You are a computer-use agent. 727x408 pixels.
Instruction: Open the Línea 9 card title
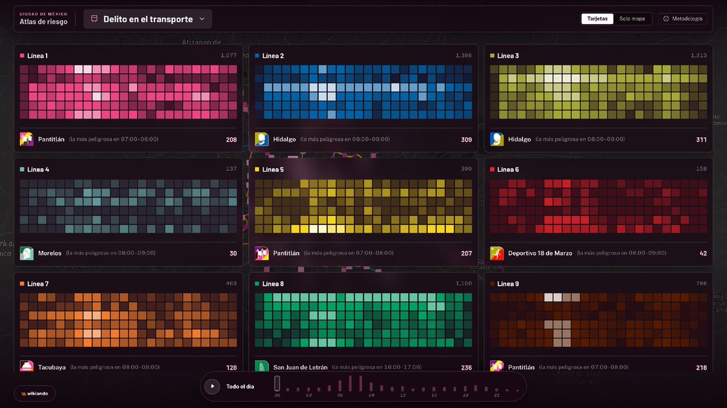coord(508,283)
